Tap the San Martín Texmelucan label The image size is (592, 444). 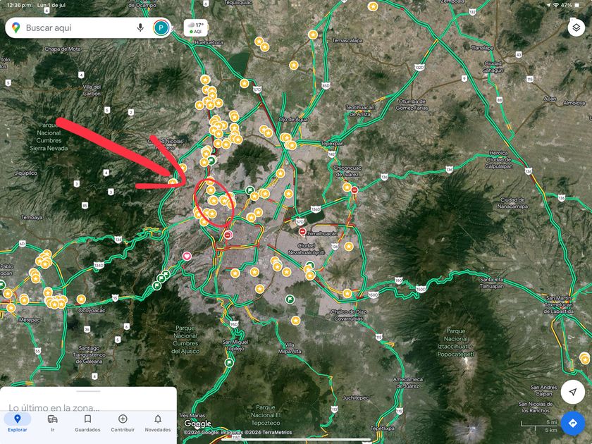tap(559, 304)
